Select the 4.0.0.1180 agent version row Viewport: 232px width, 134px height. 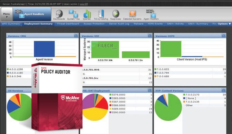[19, 73]
